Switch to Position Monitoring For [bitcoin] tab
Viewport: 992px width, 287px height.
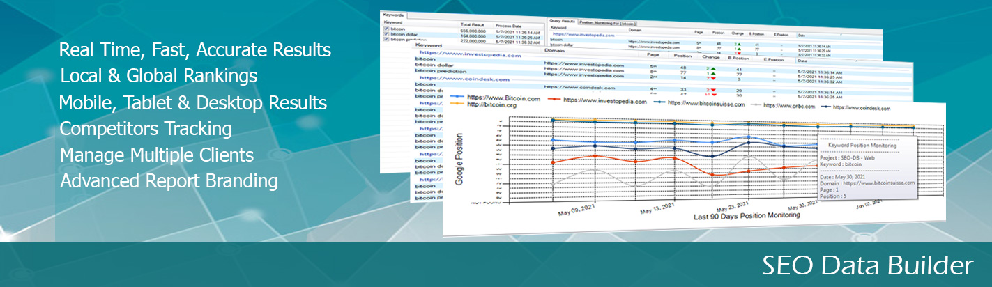click(x=607, y=23)
